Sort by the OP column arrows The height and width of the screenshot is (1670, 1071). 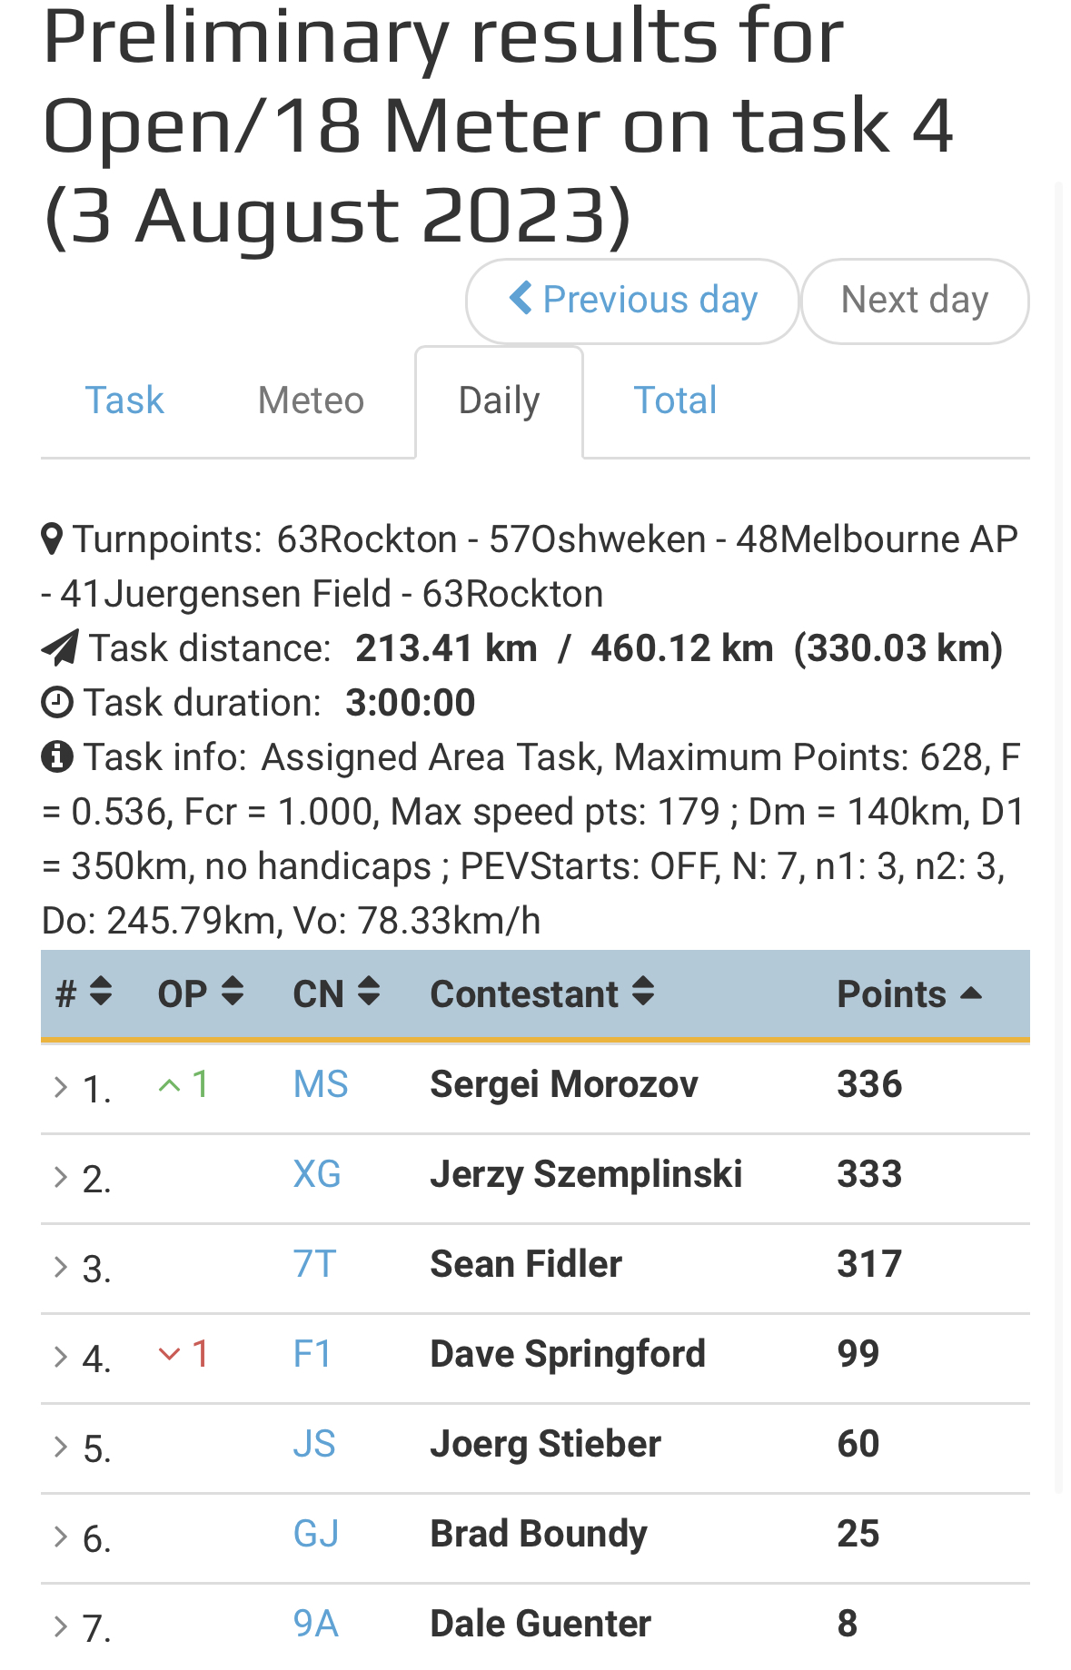[233, 992]
